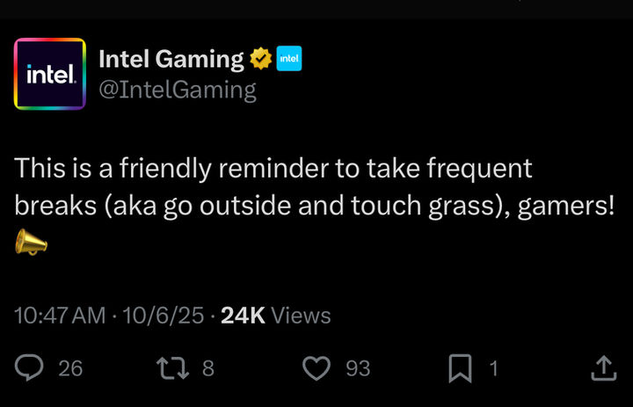This screenshot has height=407, width=633.
Task: Click the megaphone emoji in the tweet
Action: coord(31,243)
